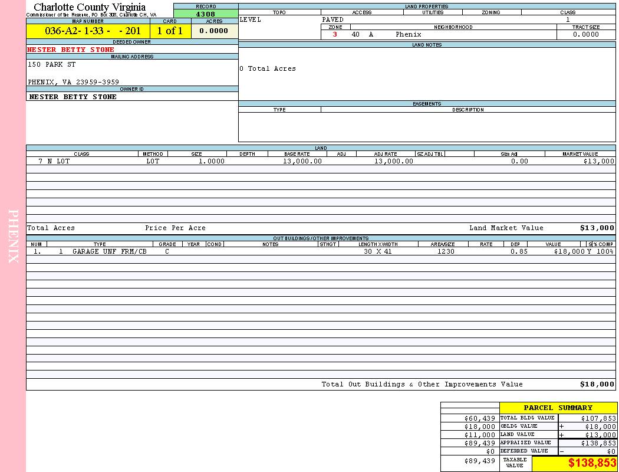Click the red zone number 3
Screen dimensions: 619x472
[x=335, y=34]
